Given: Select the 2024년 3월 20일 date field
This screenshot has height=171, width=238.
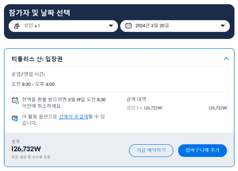Looking at the screenshot, I should click(x=175, y=26).
